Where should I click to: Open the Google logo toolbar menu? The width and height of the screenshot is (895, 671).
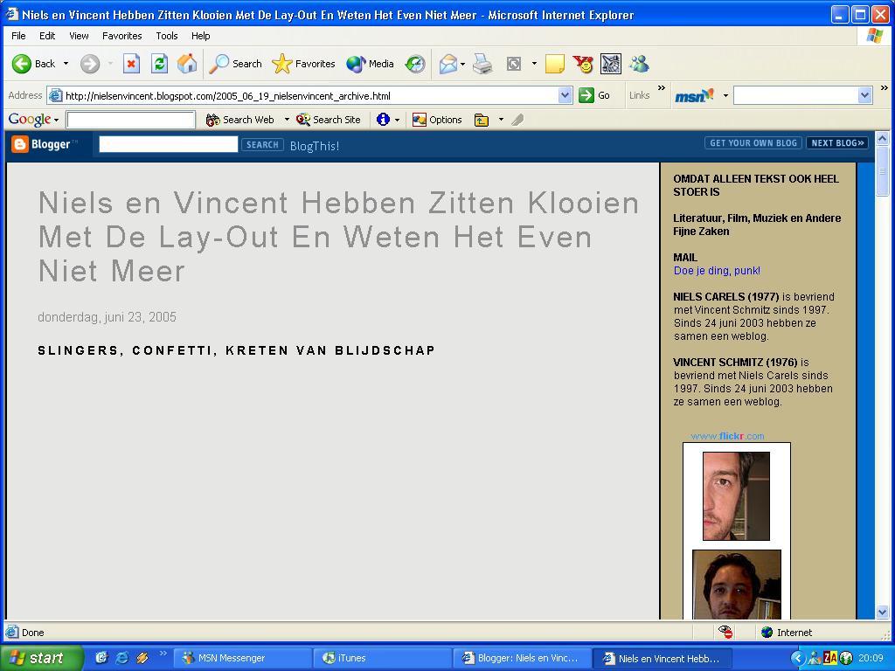coord(33,120)
